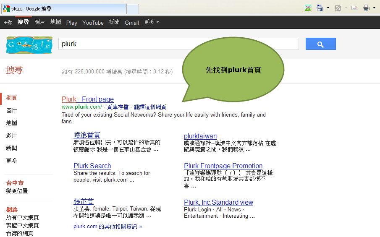Click the www.plurk.com/ green URL
The height and width of the screenshot is (237, 380).
coord(82,107)
